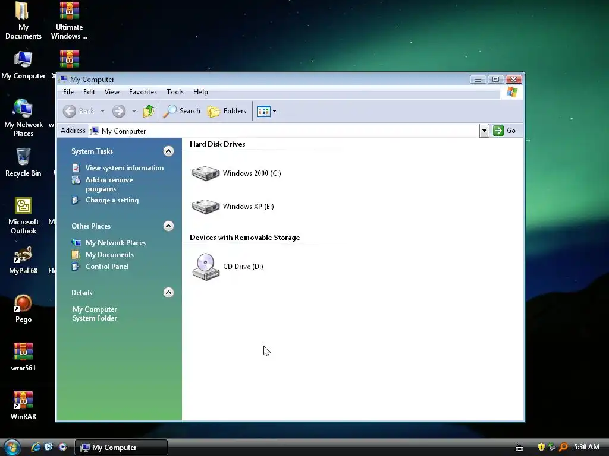
Task: Select Ultimate Windows archive desktop icon
Action: point(69,21)
